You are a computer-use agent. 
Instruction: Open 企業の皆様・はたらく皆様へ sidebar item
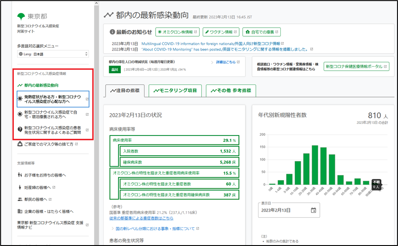coord(49,212)
